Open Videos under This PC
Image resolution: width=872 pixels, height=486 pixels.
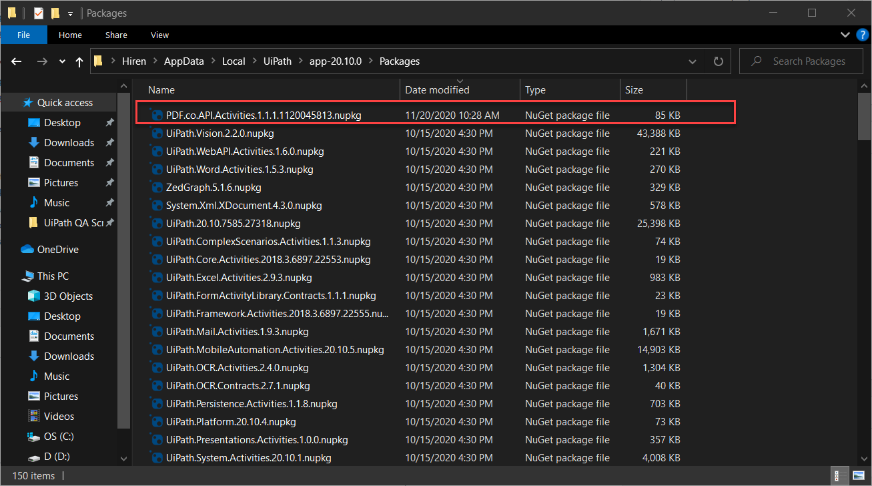pyautogui.click(x=59, y=417)
